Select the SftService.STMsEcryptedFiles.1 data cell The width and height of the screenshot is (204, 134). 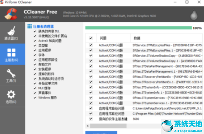tap(167, 51)
